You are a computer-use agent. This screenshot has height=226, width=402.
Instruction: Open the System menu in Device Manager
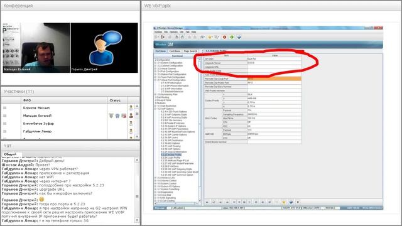coord(158,32)
